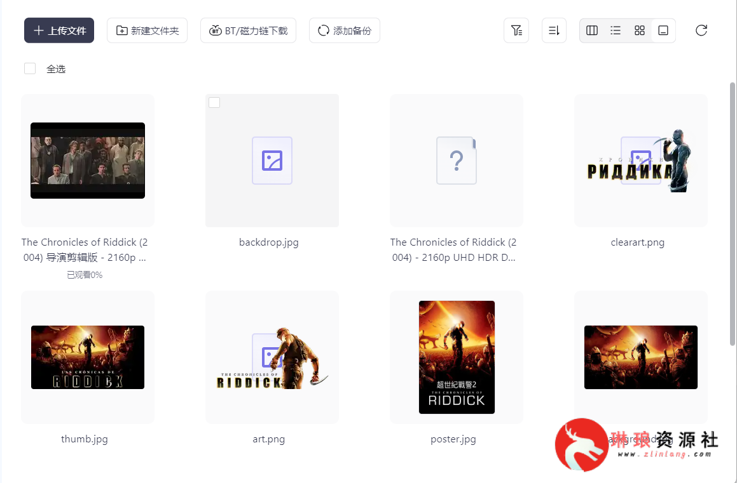The height and width of the screenshot is (483, 737).
Task: Open the thumb.jpg thumbnail
Action: tap(88, 357)
